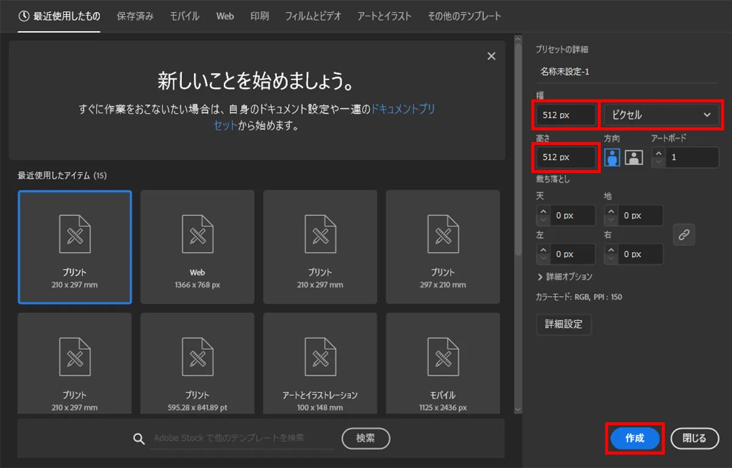This screenshot has width=732, height=468.
Task: Click the chain link icon to sync bleed values
Action: (684, 235)
